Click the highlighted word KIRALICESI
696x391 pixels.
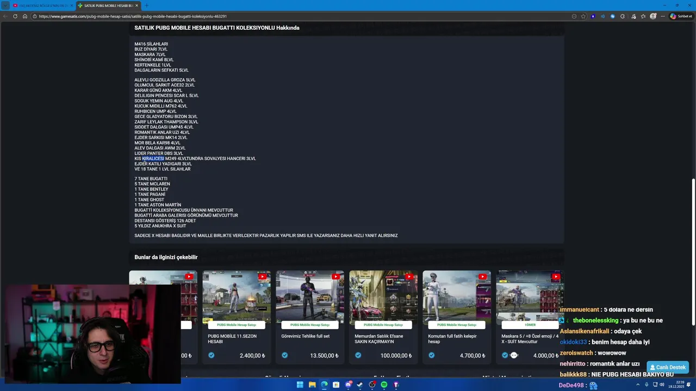[153, 159]
